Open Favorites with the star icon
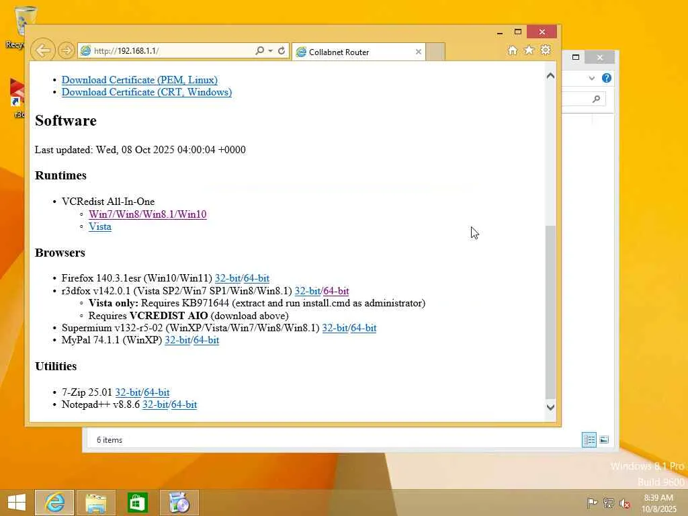688x516 pixels. click(x=529, y=50)
